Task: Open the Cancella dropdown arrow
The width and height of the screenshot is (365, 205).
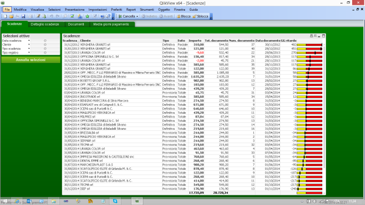Action: coord(137,16)
